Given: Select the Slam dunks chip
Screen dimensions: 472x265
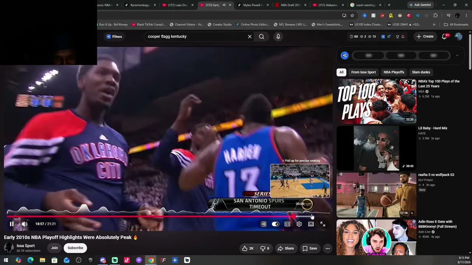Looking at the screenshot, I should (421, 72).
